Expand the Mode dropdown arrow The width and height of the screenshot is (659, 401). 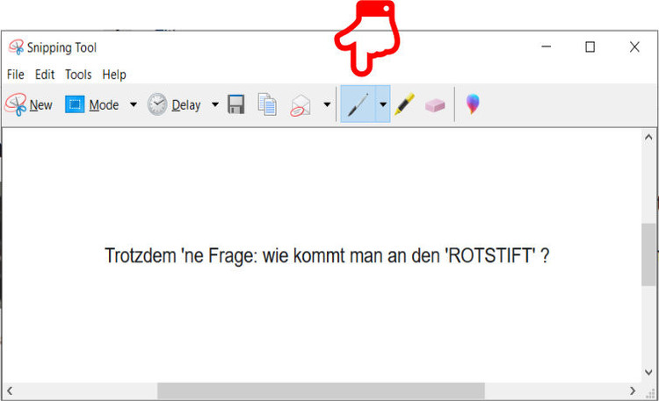[x=133, y=104]
